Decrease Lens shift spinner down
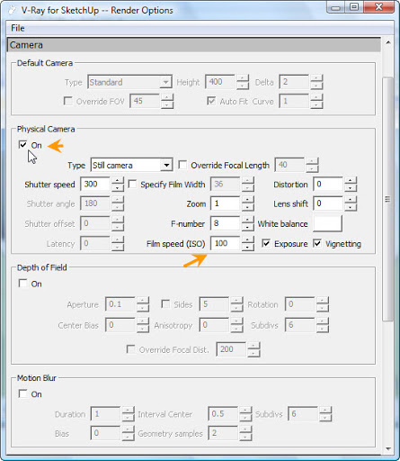Image resolution: width=400 pixels, height=461 pixels. tap(351, 208)
